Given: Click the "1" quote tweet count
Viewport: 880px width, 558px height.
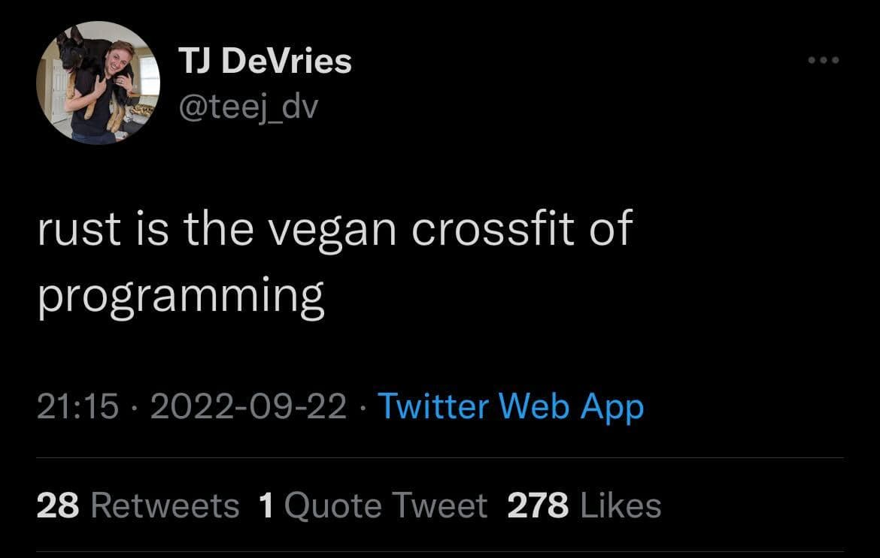Looking at the screenshot, I should [x=266, y=505].
